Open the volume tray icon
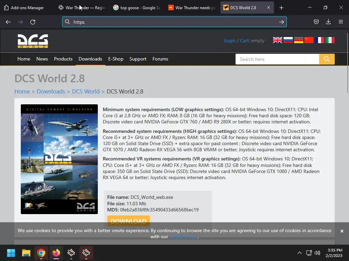 click(317, 253)
